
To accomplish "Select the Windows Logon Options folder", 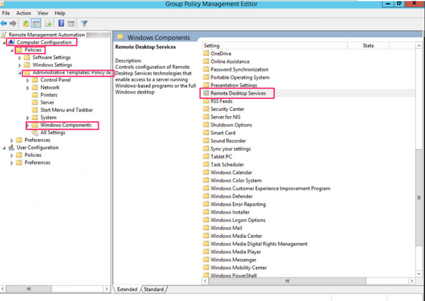I will coord(238,220).
